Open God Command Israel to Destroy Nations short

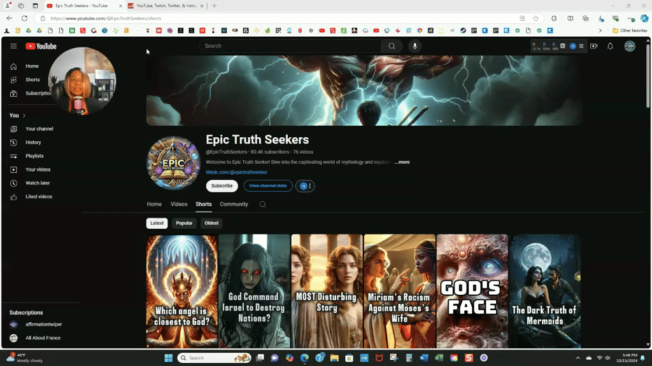click(254, 291)
